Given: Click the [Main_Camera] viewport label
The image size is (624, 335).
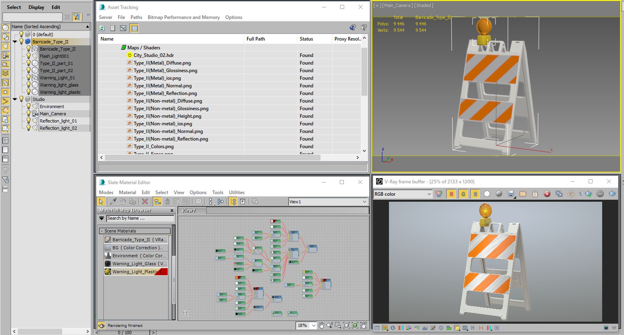Looking at the screenshot, I should click(397, 6).
